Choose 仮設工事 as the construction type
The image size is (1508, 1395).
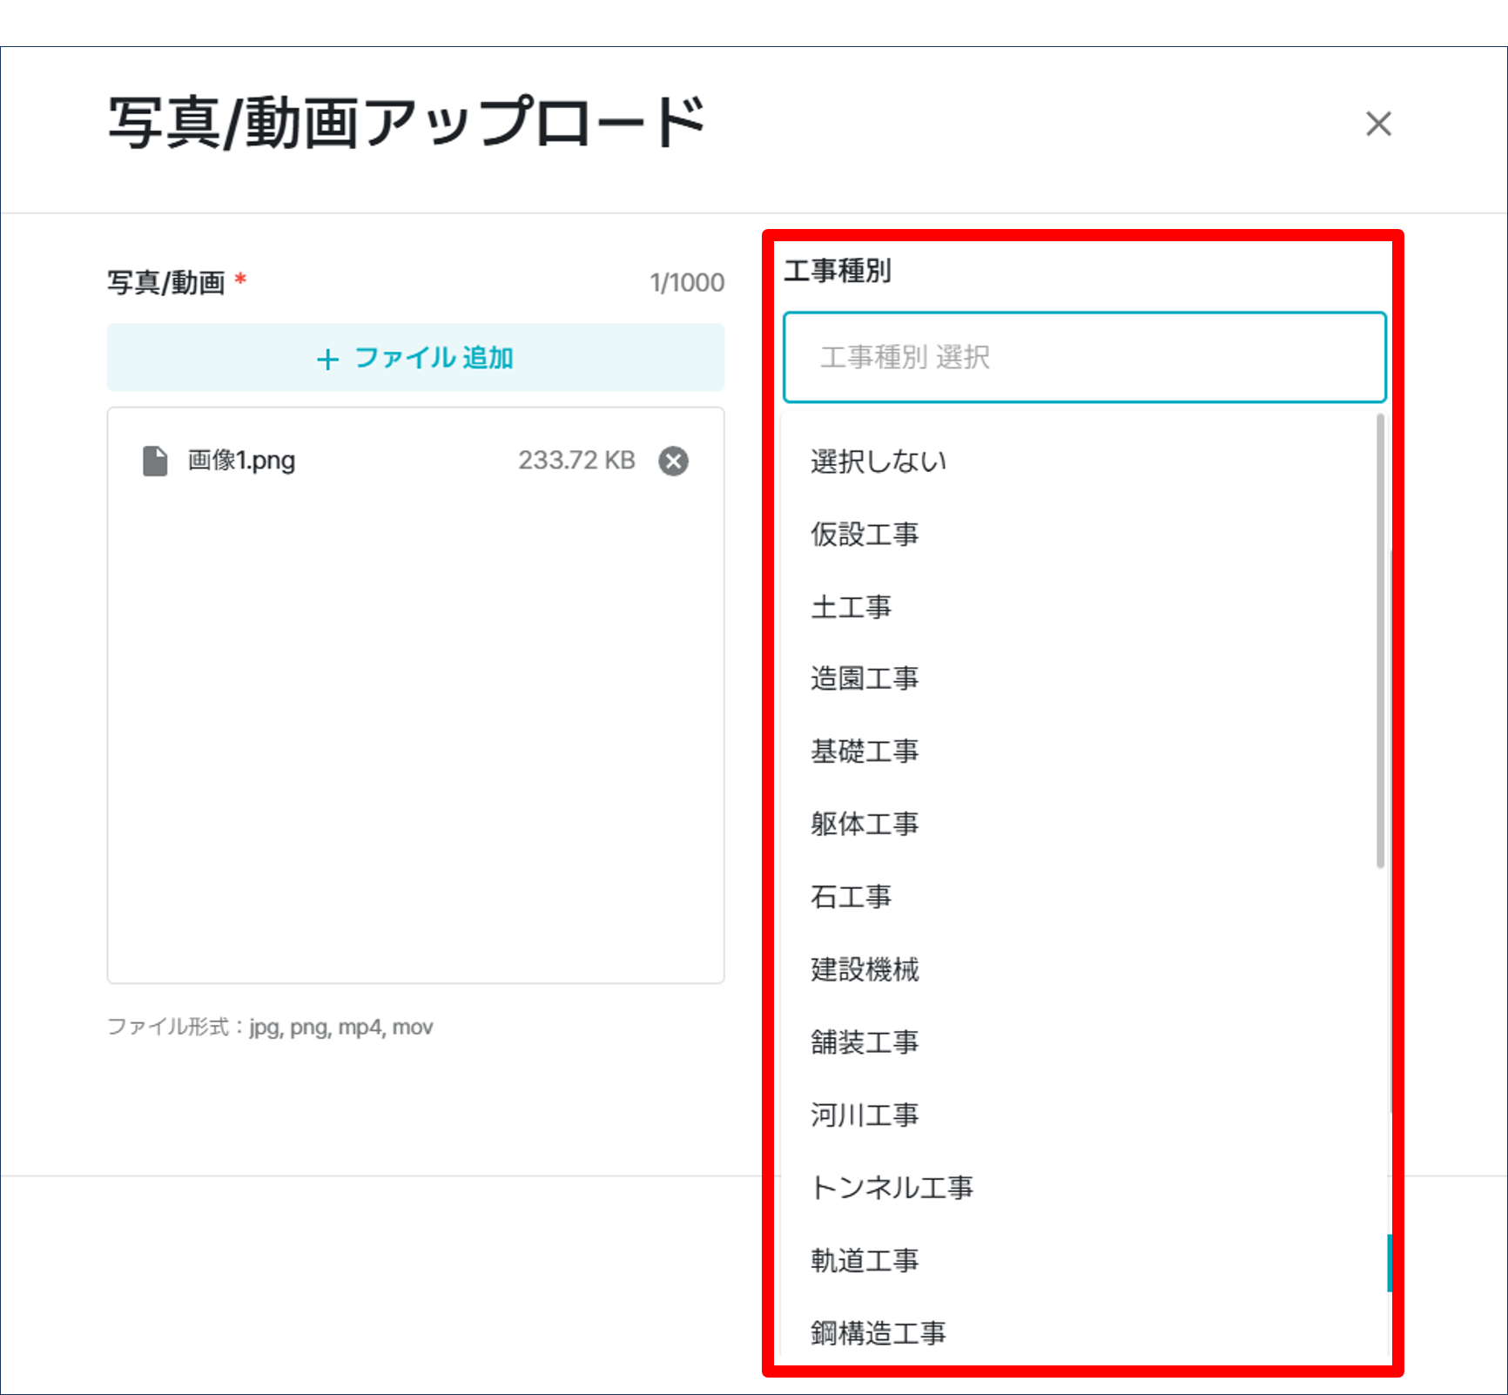865,535
